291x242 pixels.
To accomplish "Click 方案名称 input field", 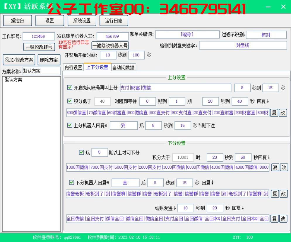I will pos(42,71).
